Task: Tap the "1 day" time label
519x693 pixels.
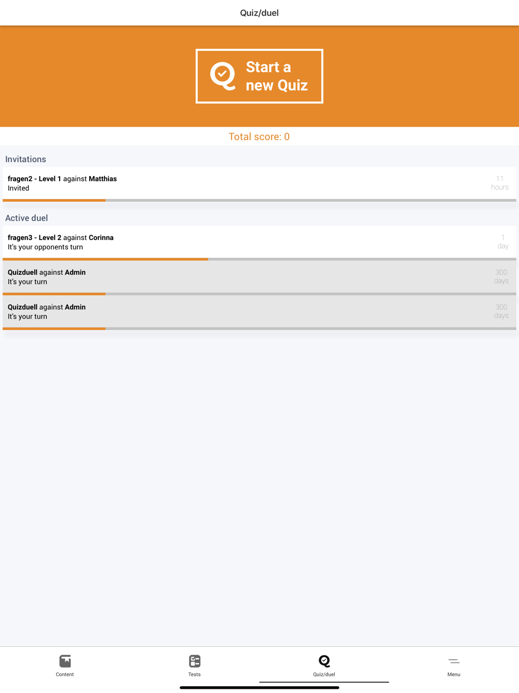Action: tap(503, 242)
